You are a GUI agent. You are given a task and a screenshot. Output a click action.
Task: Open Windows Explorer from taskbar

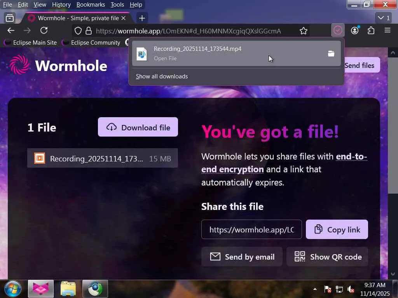(x=68, y=289)
